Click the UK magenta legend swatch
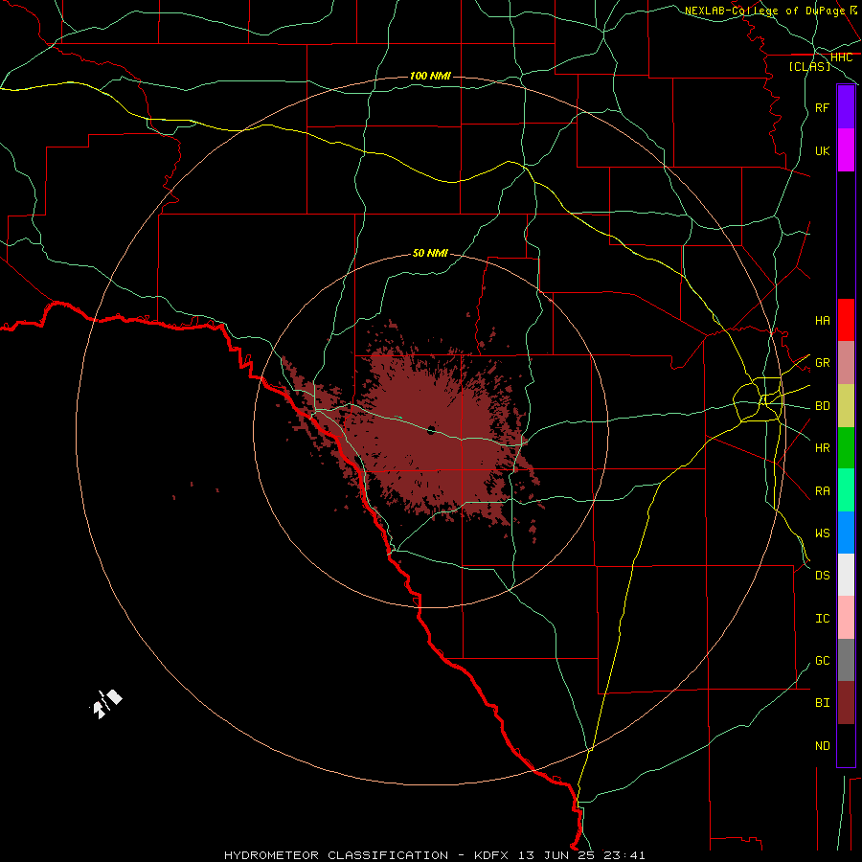862x862 pixels. pyautogui.click(x=846, y=150)
